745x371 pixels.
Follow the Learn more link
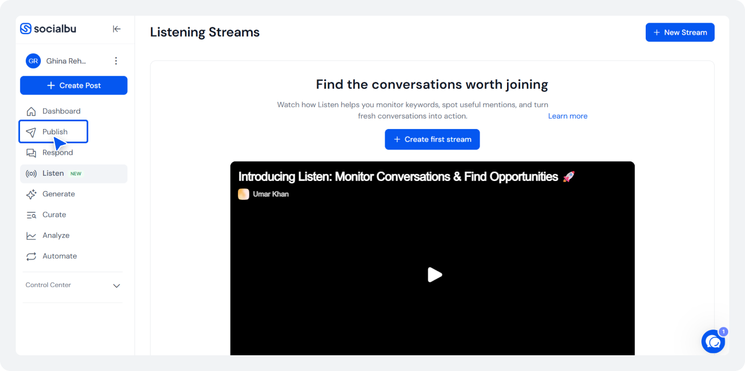pos(568,116)
